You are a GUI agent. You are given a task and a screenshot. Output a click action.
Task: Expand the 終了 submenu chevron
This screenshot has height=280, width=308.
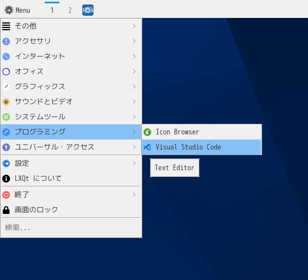tap(134, 195)
